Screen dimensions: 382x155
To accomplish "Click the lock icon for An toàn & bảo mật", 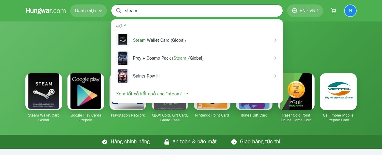I will tap(167, 142).
